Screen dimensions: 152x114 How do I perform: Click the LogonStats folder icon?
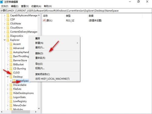click(x=11, y=97)
